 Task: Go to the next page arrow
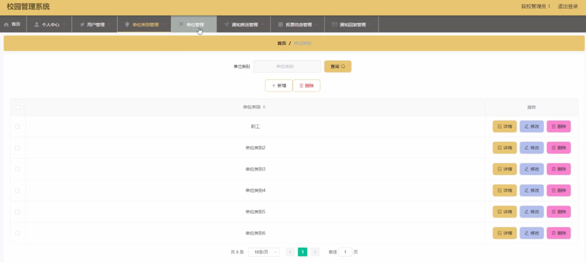coord(315,252)
